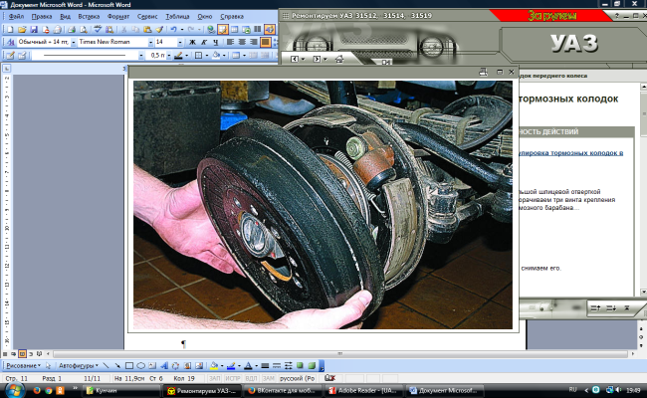Image resolution: width=647 pixels, height=398 pixels.
Task: Switch to print layout view button
Action: [22, 354]
